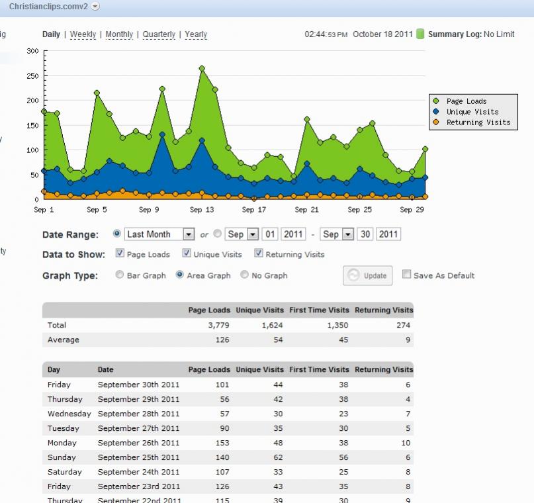Select the Bar Graph radio option

click(120, 275)
